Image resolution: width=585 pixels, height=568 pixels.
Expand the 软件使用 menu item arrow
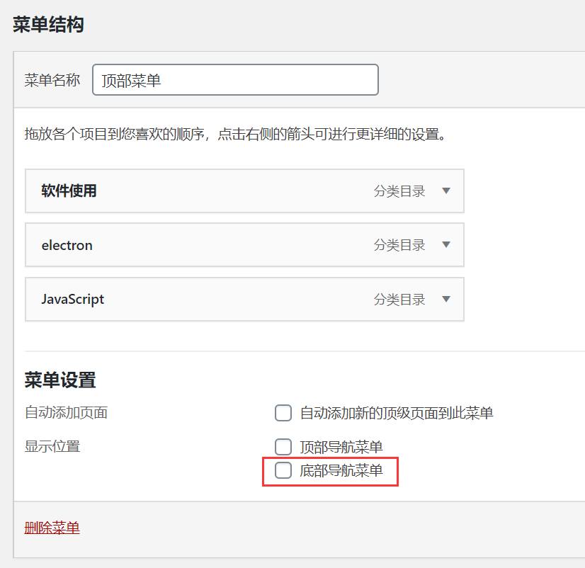click(x=446, y=191)
